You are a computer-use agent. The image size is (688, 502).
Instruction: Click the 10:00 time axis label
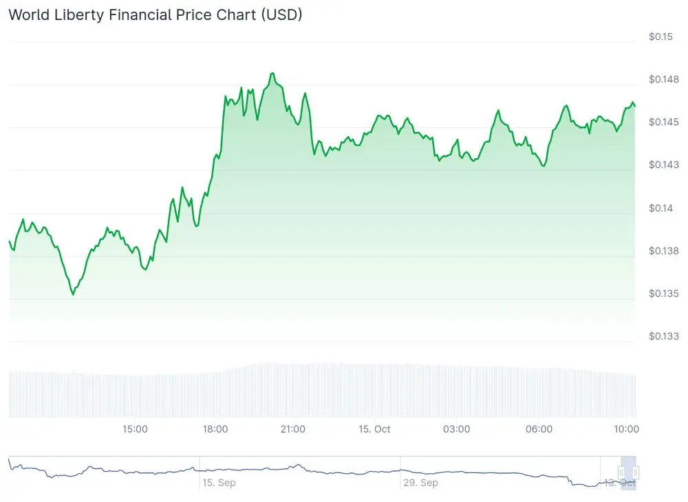(626, 429)
